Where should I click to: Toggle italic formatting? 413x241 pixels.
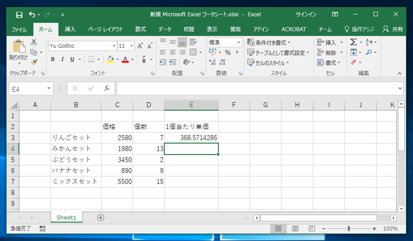click(x=62, y=59)
